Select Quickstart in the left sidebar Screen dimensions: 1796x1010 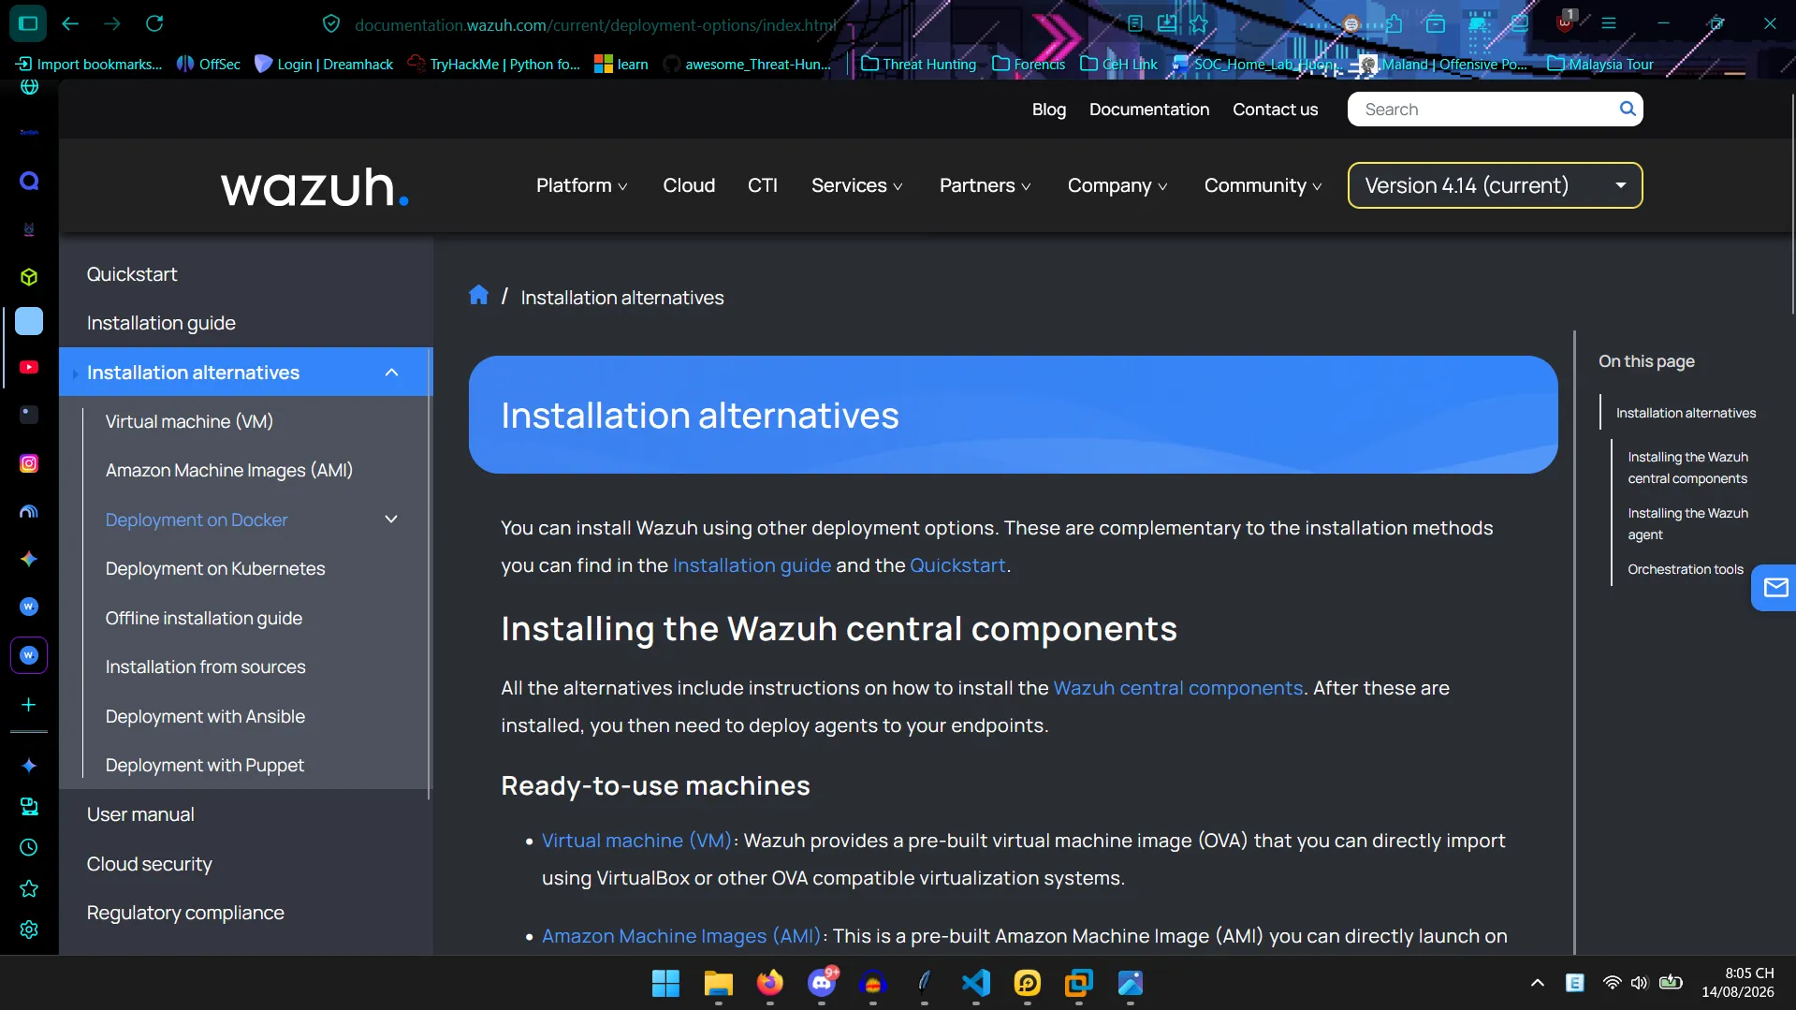tap(132, 274)
